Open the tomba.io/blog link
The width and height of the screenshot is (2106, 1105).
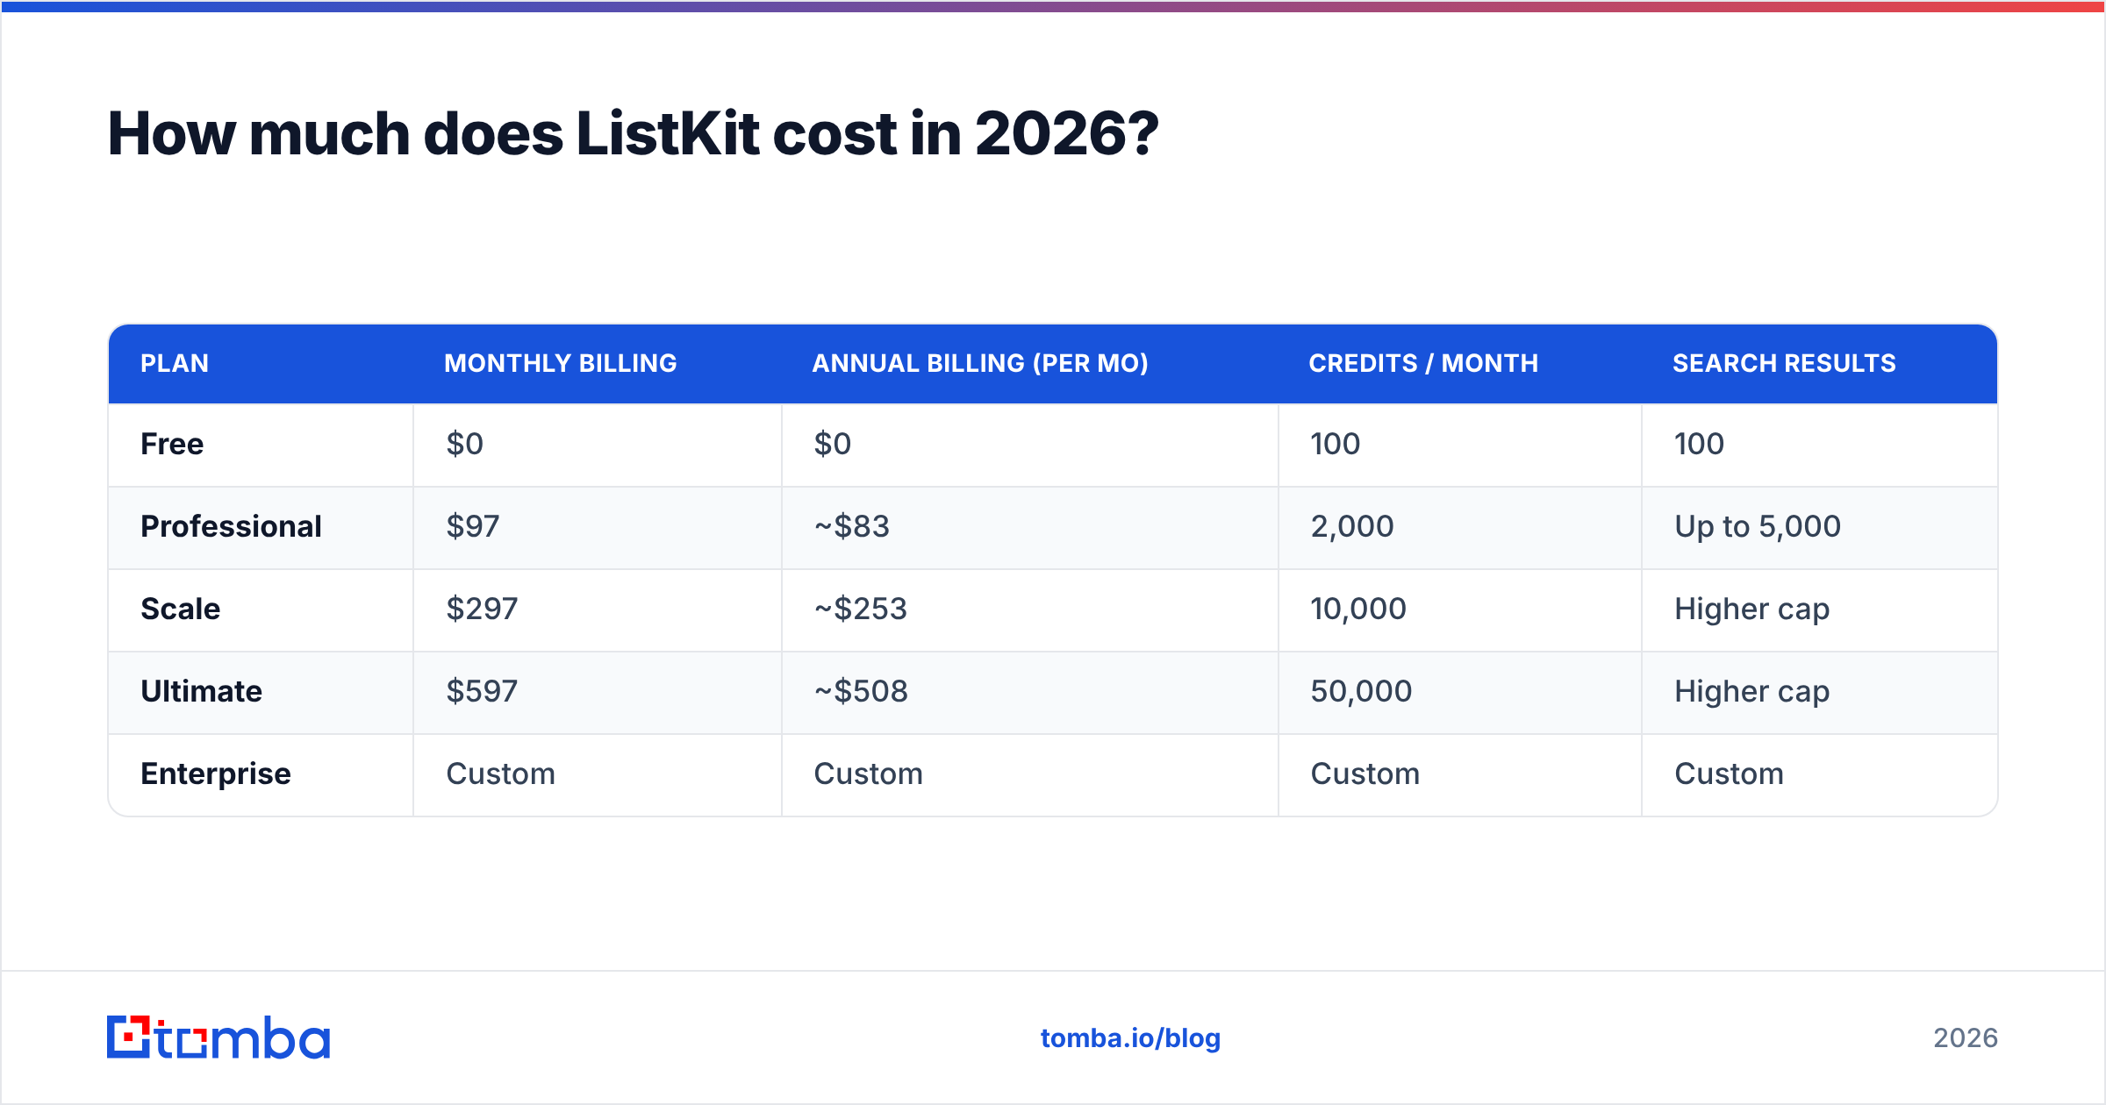[1130, 1038]
